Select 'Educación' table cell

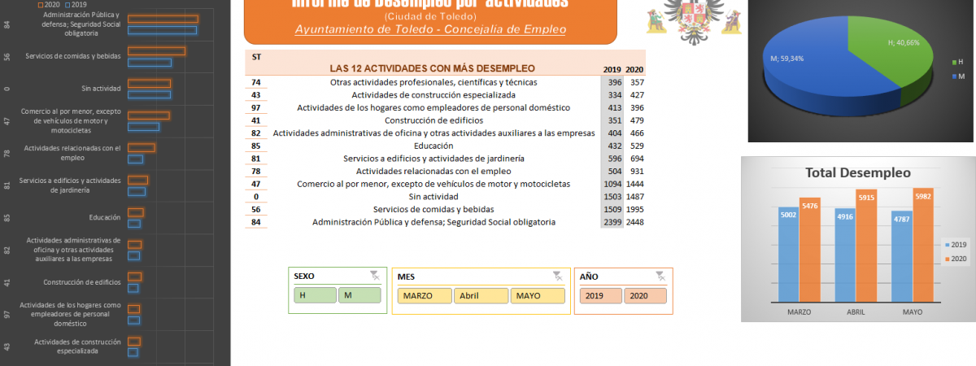(434, 146)
